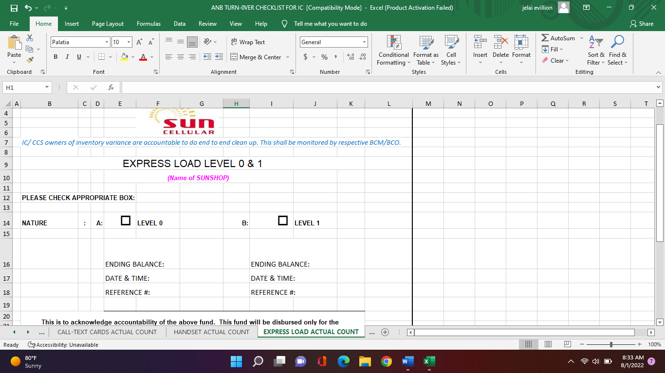Collapse the ribbon with the chevron
This screenshot has width=665, height=373.
pos(659,72)
